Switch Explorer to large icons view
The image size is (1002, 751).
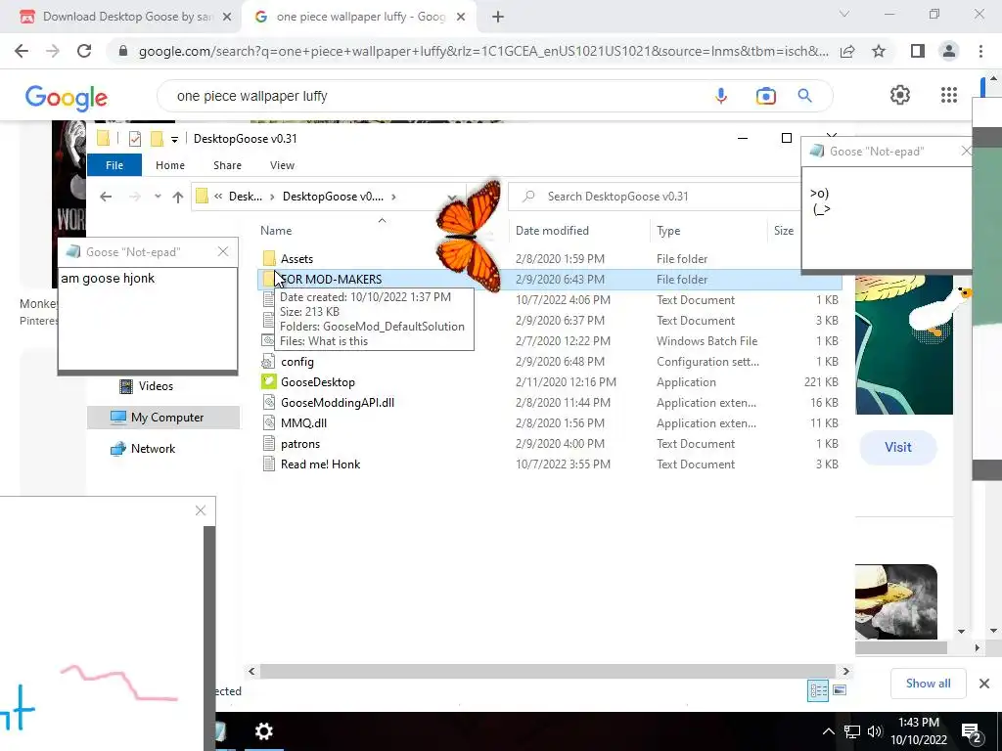point(840,690)
